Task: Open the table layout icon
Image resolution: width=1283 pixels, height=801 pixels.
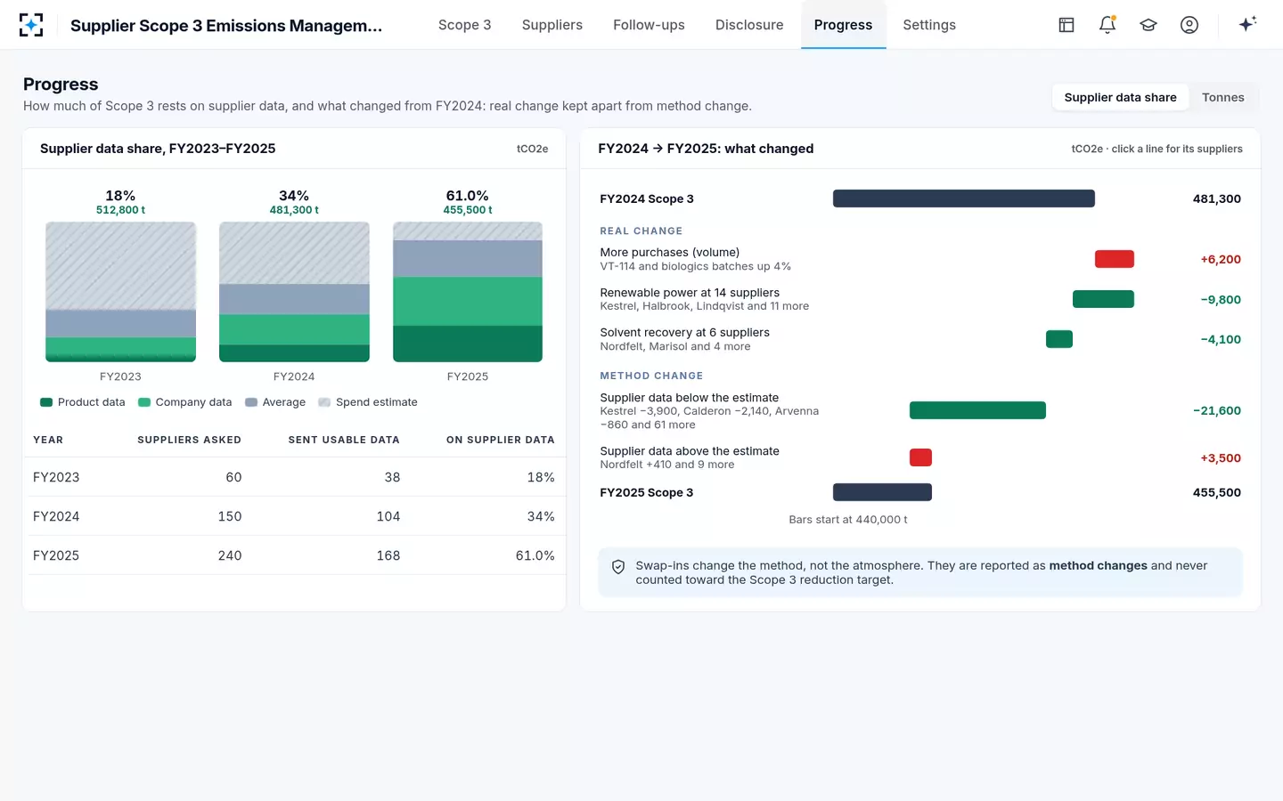Action: coord(1066,25)
